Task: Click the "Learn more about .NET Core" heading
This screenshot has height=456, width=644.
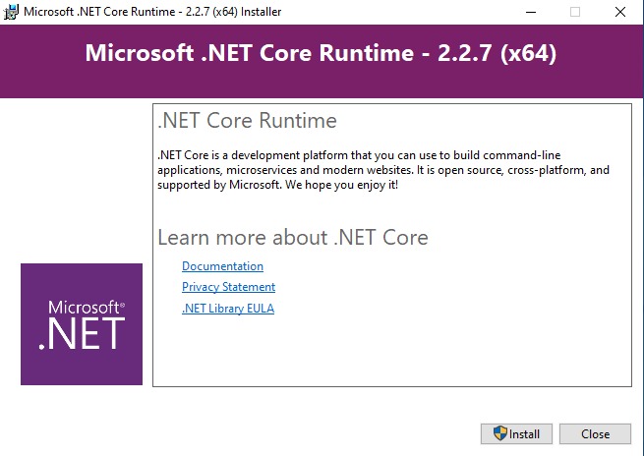Action: coord(293,237)
